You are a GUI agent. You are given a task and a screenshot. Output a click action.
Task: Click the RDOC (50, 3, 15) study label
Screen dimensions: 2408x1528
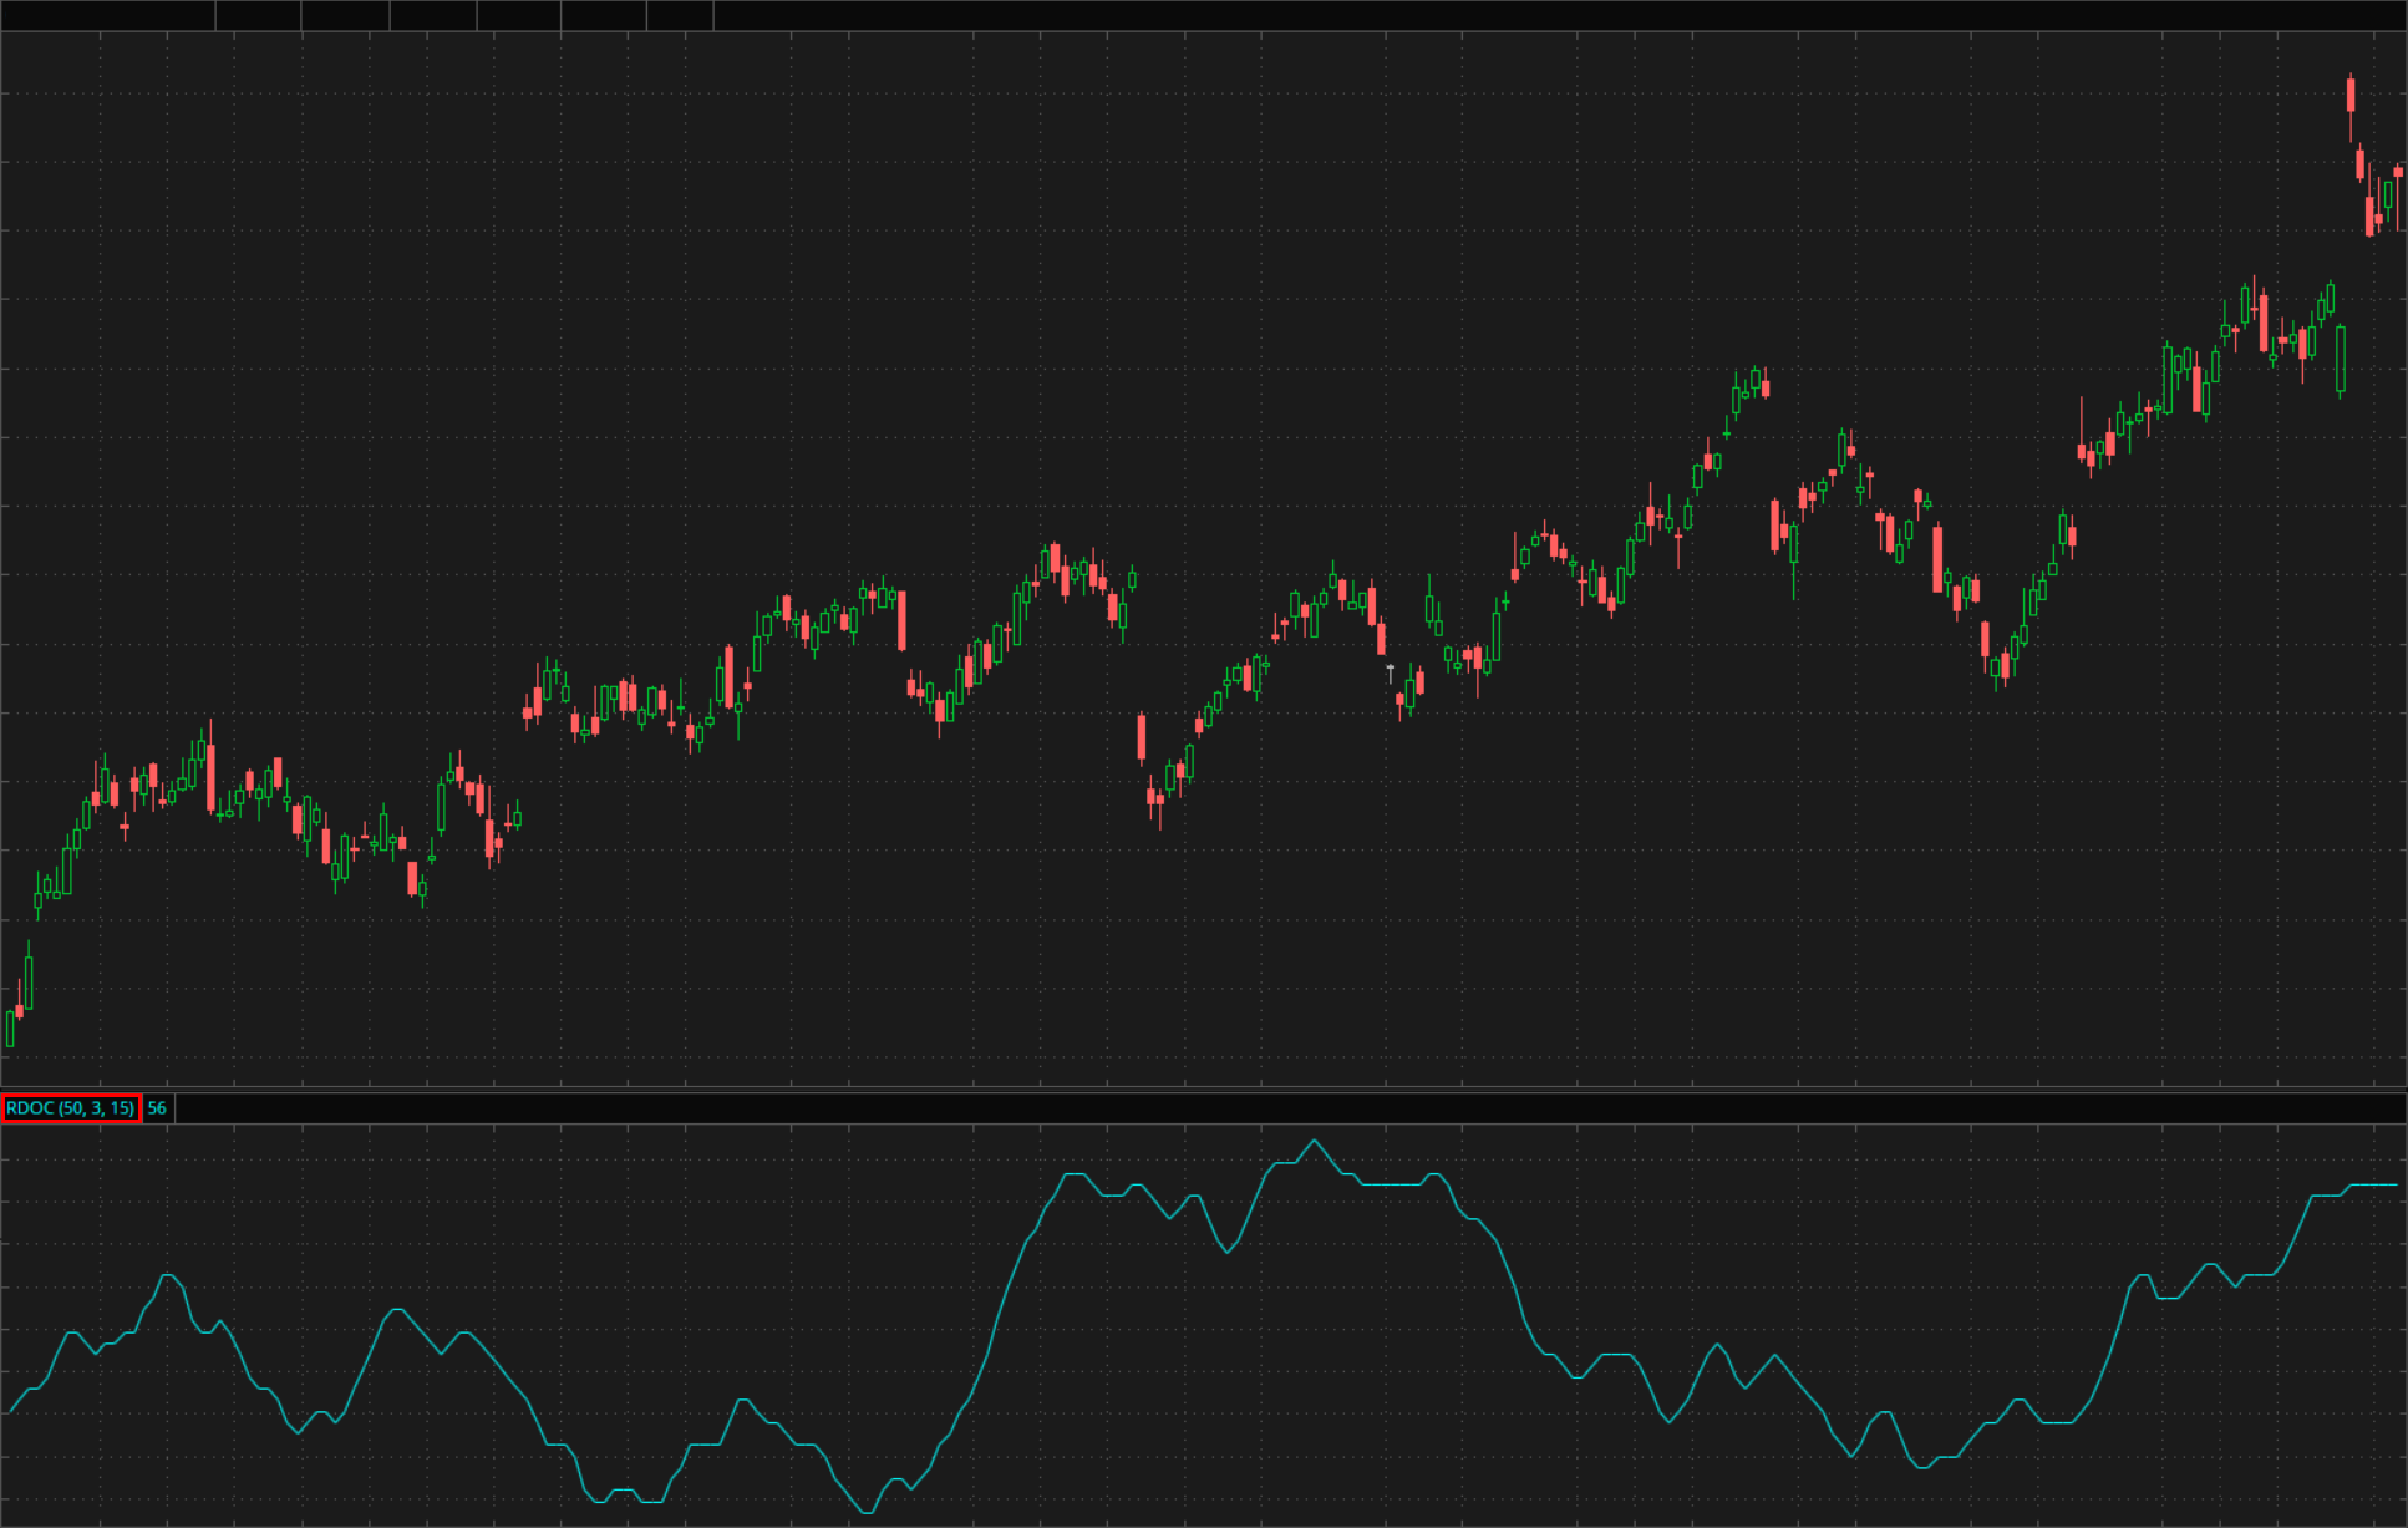pos(71,1108)
